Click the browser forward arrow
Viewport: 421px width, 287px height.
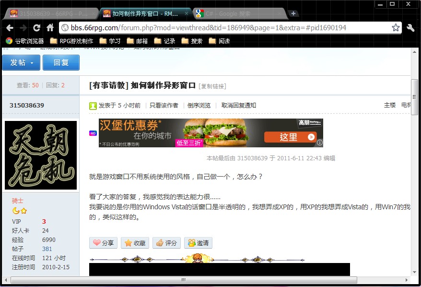23,28
